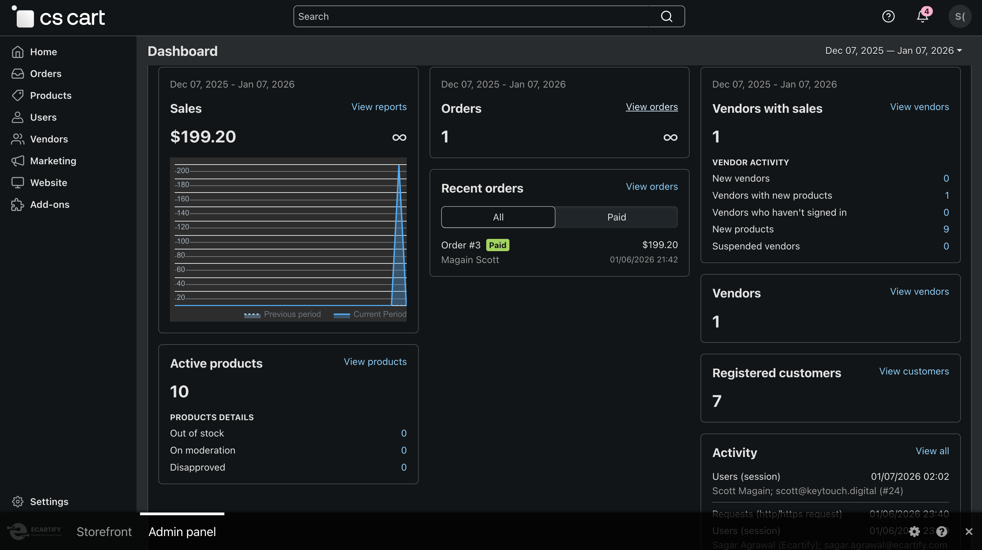This screenshot has height=550, width=982.
Task: Open the Website sidebar menu
Action: coord(48,183)
